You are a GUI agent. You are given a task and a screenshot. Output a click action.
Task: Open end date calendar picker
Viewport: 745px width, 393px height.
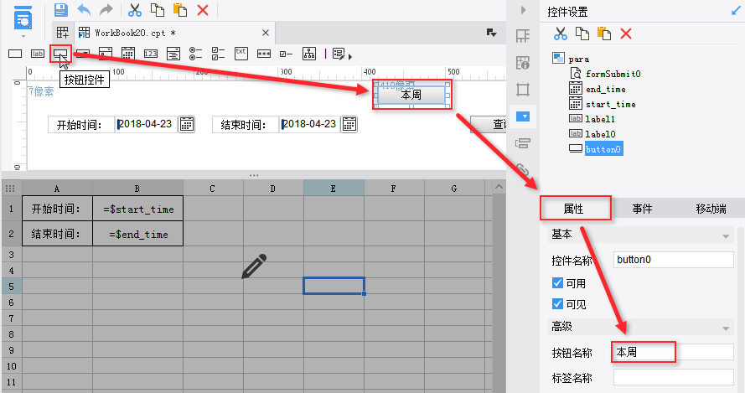click(x=349, y=125)
